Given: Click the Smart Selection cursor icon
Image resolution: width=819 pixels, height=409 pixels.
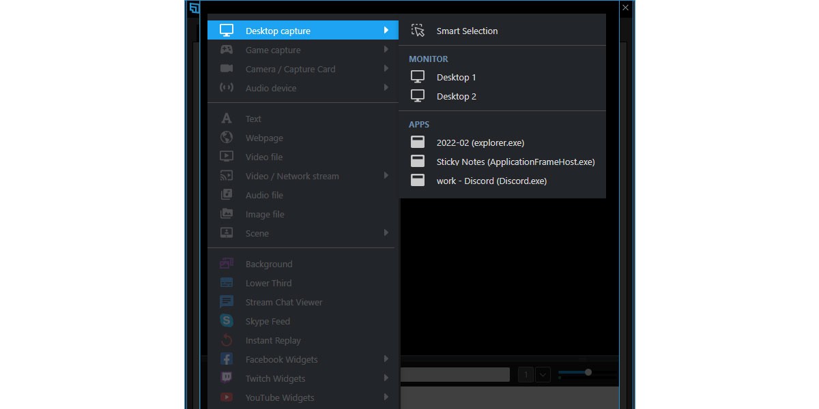Looking at the screenshot, I should pos(418,31).
